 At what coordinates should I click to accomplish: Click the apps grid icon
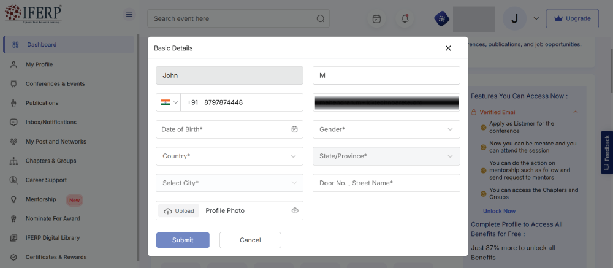(440, 19)
